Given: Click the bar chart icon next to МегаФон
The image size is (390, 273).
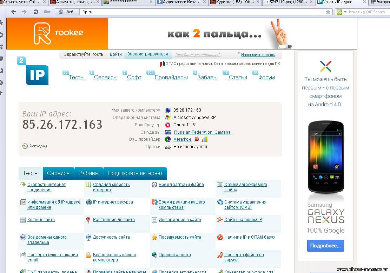Looking at the screenshot, I should point(204,139).
